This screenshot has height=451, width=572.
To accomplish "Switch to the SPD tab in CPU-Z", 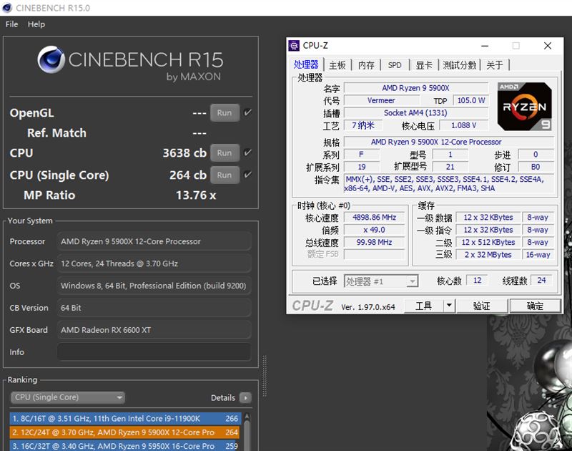I will [x=395, y=65].
